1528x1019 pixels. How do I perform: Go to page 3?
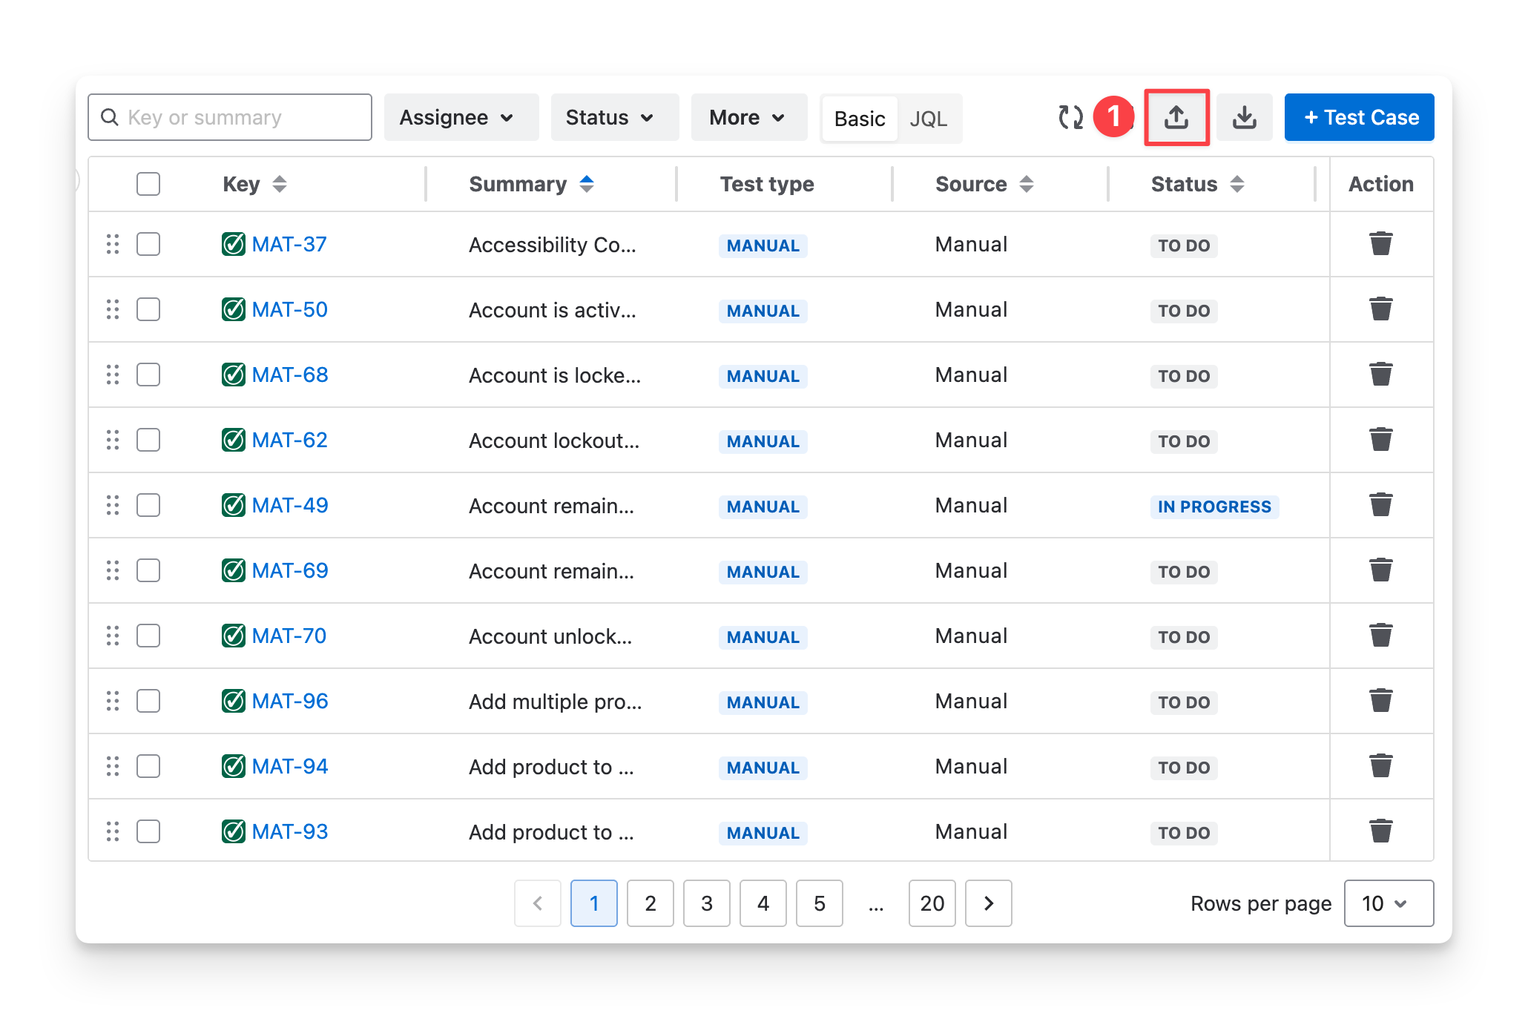pyautogui.click(x=707, y=903)
